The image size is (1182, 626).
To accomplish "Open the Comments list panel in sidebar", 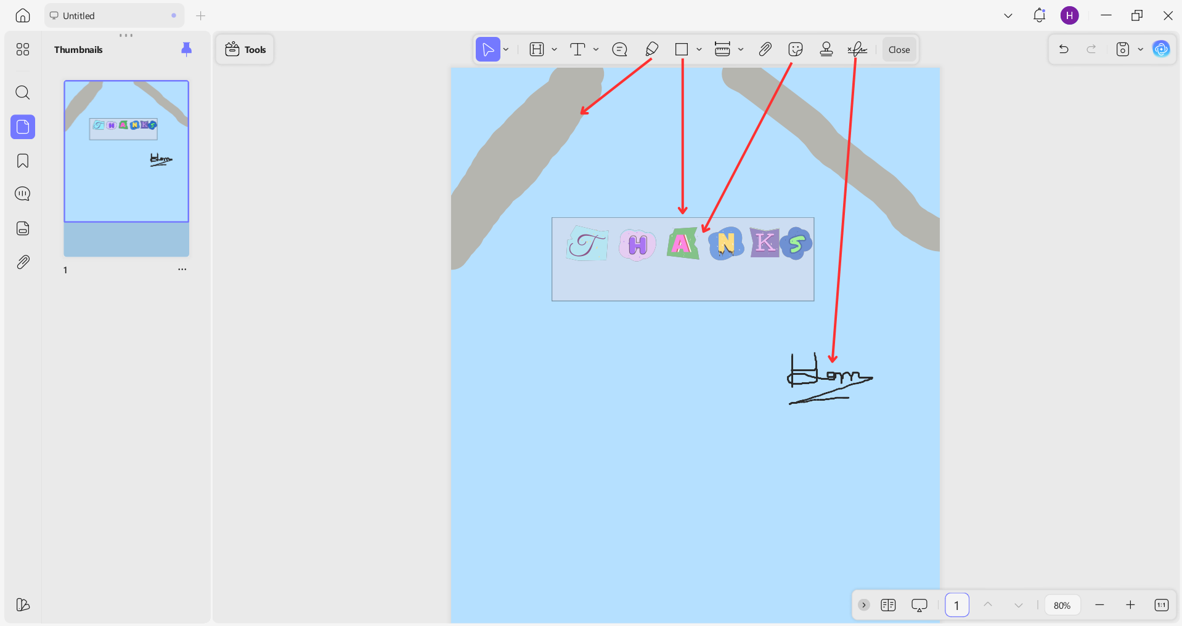I will (x=23, y=194).
